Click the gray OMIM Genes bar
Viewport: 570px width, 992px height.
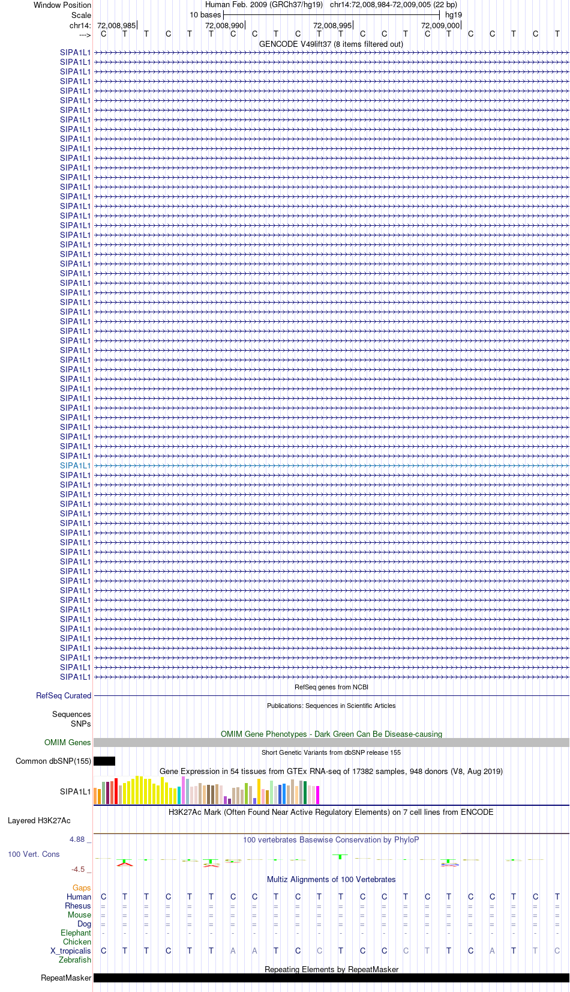pos(331,742)
